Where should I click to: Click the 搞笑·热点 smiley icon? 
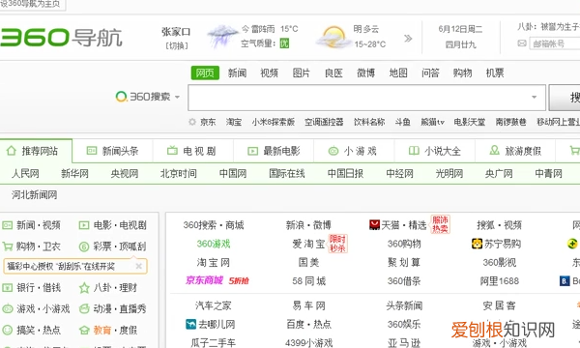pyautogui.click(x=8, y=330)
